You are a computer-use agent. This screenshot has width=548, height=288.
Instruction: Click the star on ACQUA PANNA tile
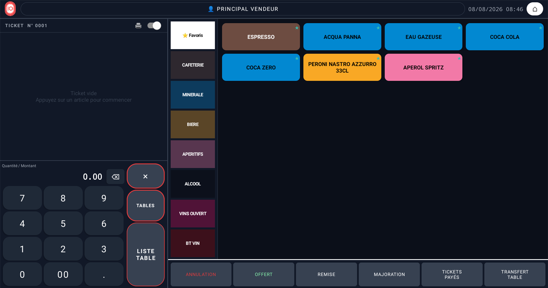[378, 28]
